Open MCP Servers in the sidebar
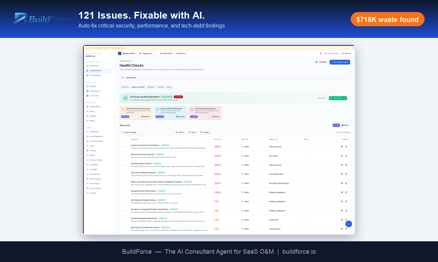438x262 pixels. pos(95,174)
